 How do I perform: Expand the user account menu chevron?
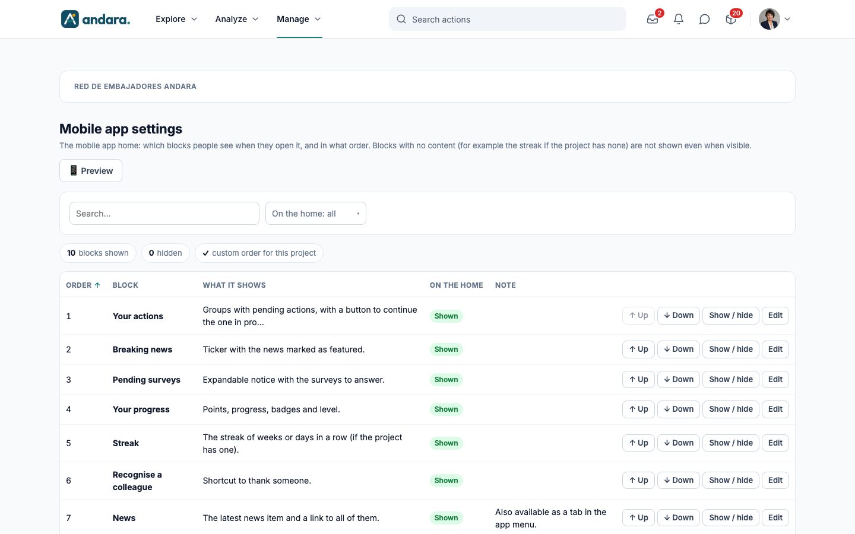coord(787,19)
